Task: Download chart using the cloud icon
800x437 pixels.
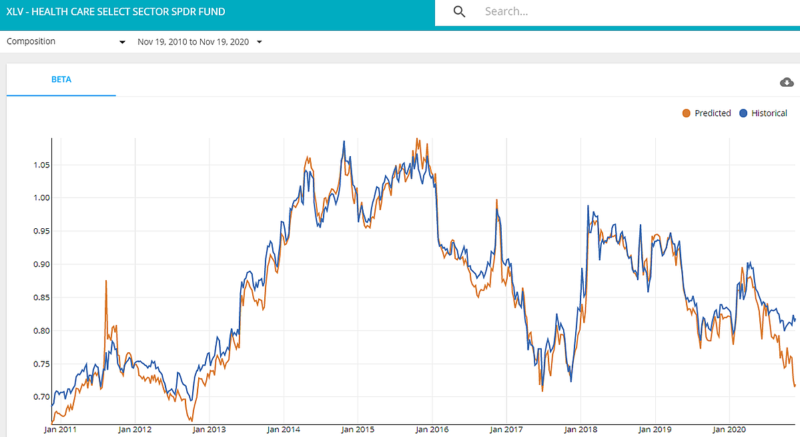Action: coord(787,82)
